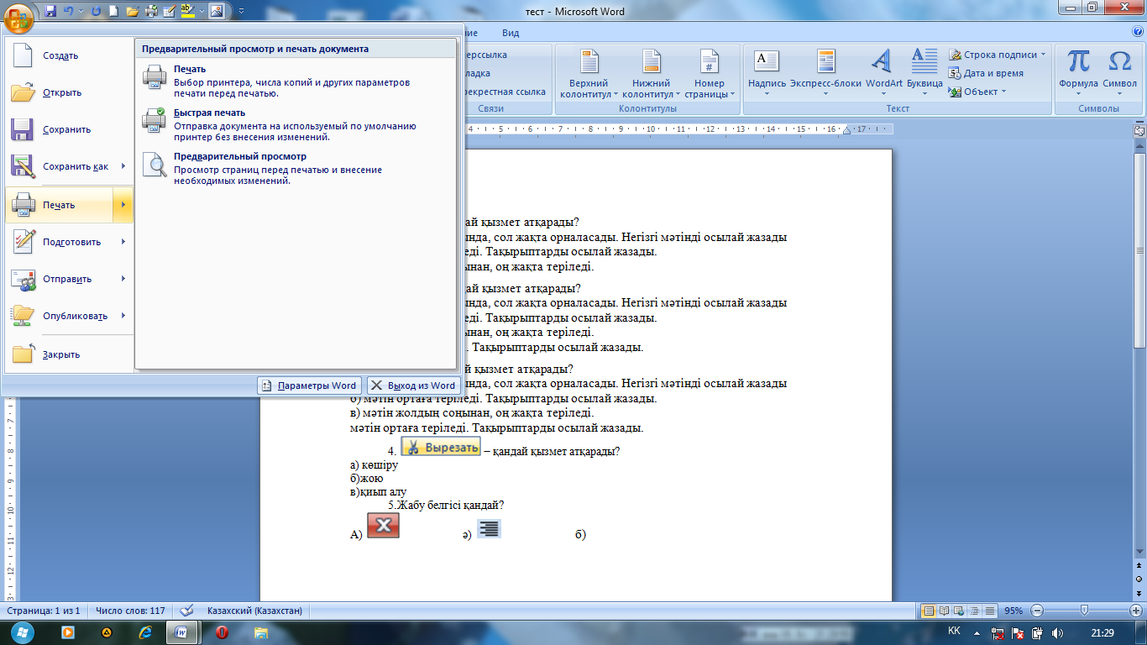Viewport: 1147px width, 645px height.
Task: Click Выход из Word button
Action: tap(414, 385)
